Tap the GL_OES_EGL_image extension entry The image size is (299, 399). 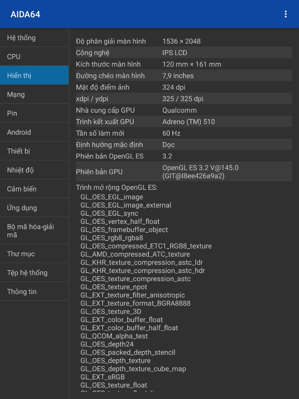tap(111, 197)
